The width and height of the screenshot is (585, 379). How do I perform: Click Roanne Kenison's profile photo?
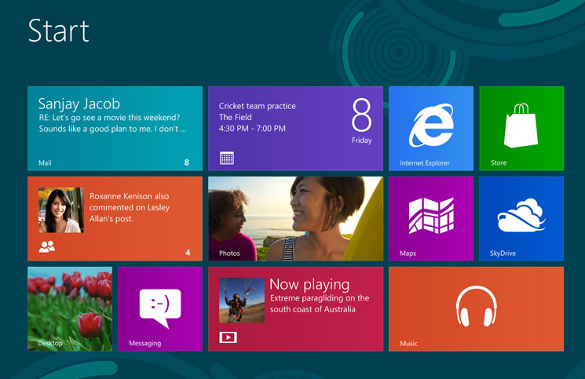tap(61, 210)
